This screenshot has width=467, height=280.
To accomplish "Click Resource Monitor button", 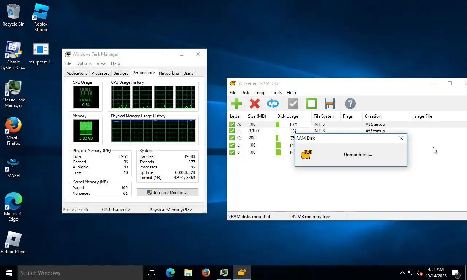I will [167, 192].
